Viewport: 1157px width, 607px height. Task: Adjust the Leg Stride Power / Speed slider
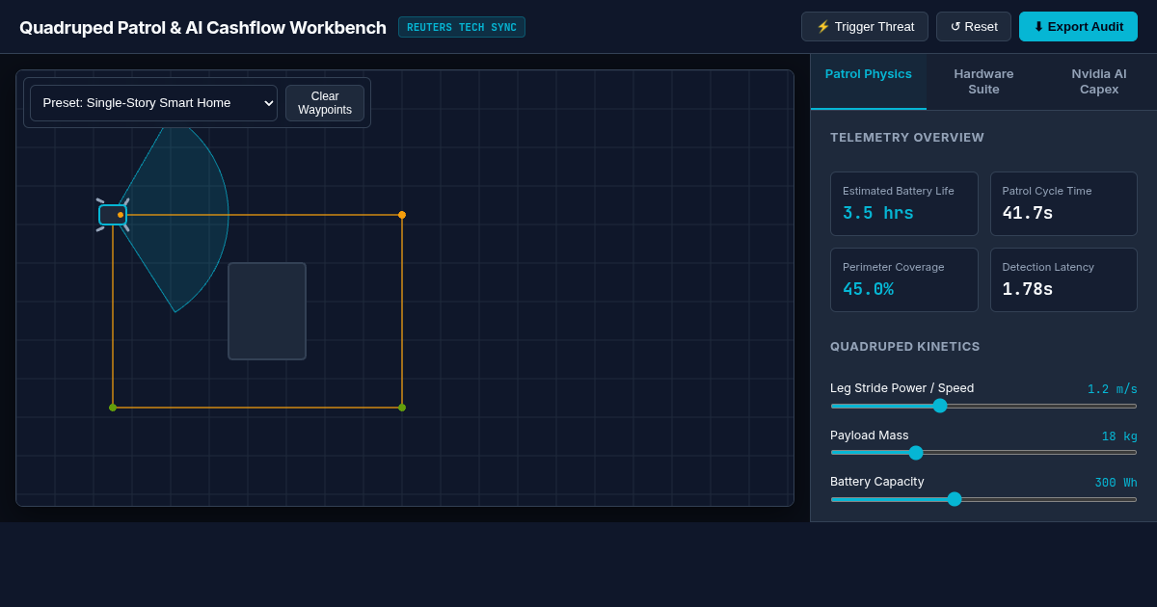pyautogui.click(x=983, y=406)
